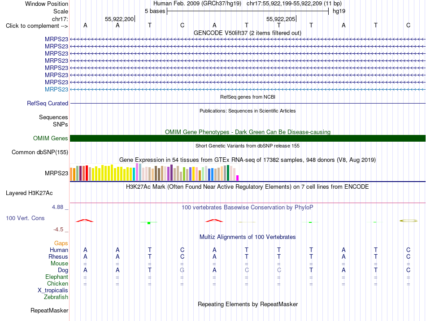Select the light blue MRPS23 transcript label

click(x=57, y=89)
